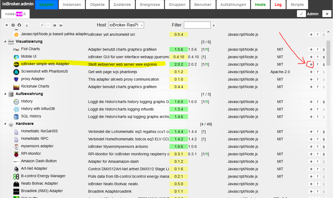The image size is (333, 198).
Task: Open help for SQL History adapter
Action: tap(317, 117)
